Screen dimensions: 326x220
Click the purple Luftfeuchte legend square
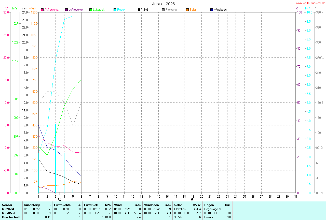click(x=66, y=10)
